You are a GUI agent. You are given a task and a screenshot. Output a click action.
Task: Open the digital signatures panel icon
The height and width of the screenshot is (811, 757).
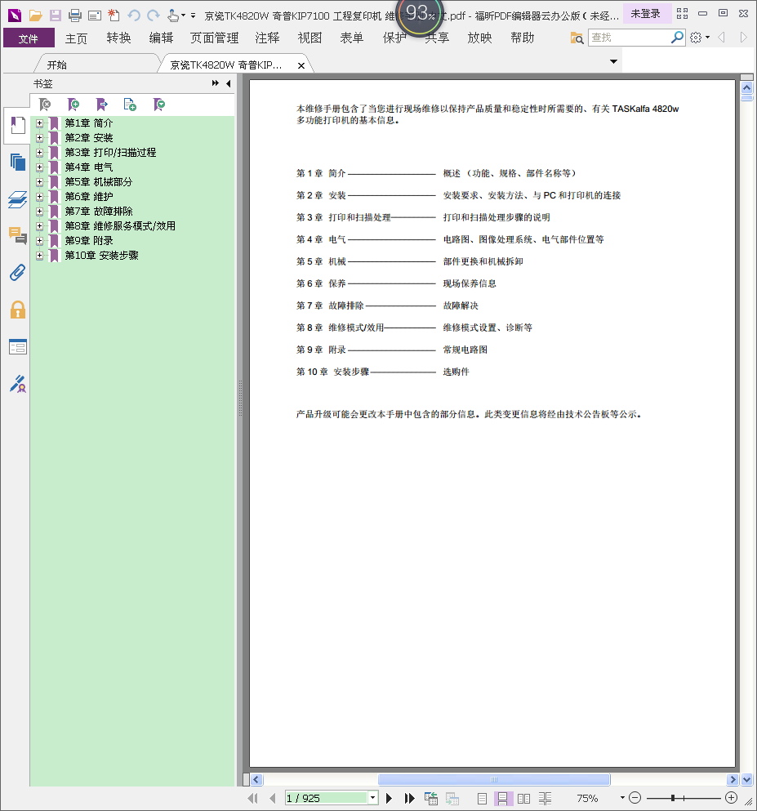tap(18, 384)
